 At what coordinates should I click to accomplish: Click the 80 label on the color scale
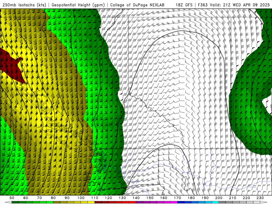(x=53, y=198)
